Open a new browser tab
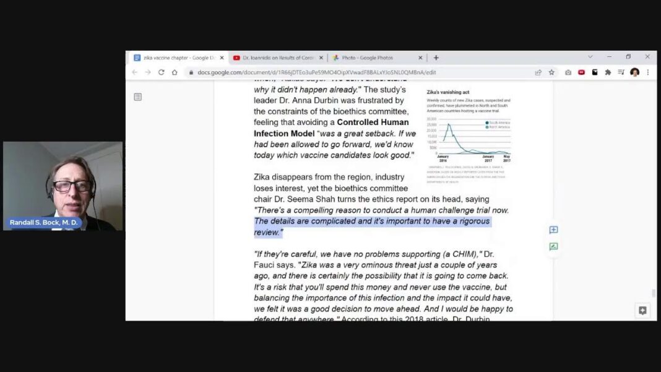The image size is (661, 372). 436,58
